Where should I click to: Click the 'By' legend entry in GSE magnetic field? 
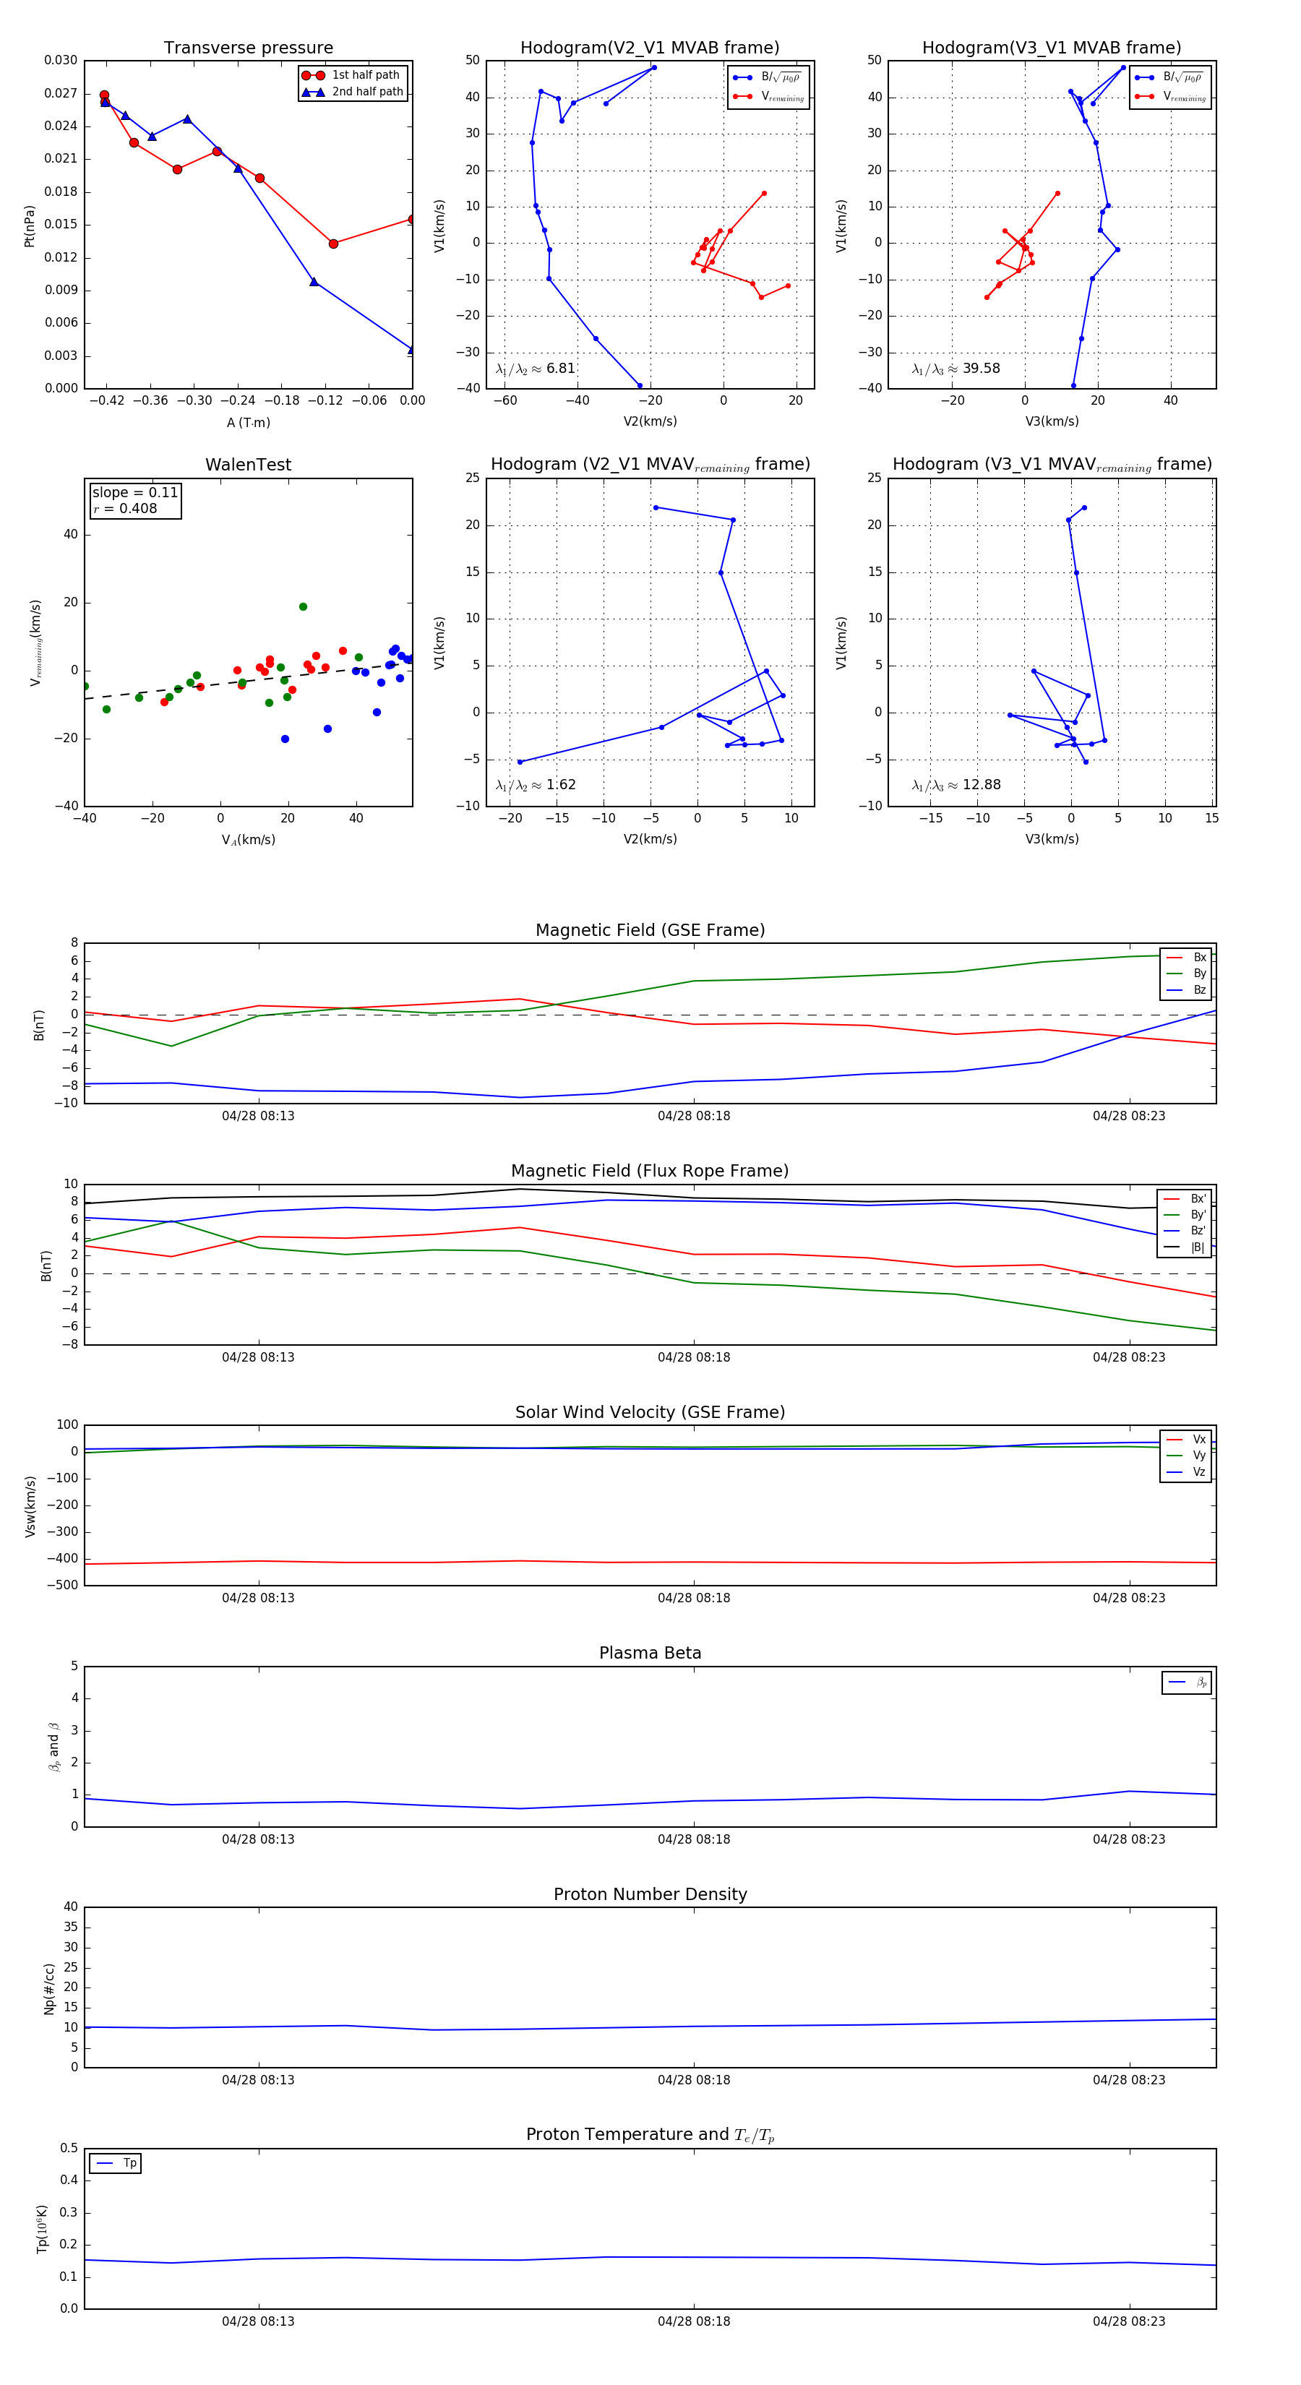tap(1186, 973)
